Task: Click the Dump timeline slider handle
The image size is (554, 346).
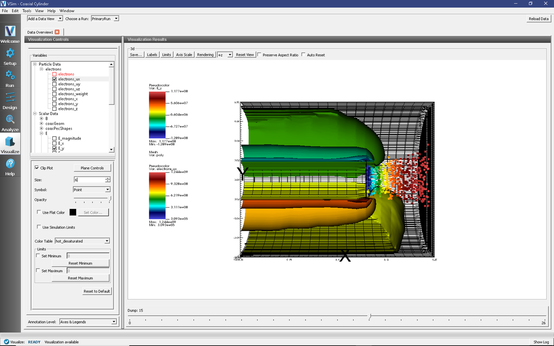Action: click(369, 317)
